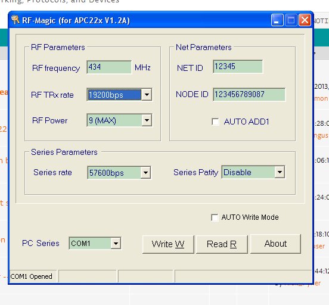Enable the AUTO ADD1 checkbox
This screenshot has height=305, width=329.
(x=215, y=122)
